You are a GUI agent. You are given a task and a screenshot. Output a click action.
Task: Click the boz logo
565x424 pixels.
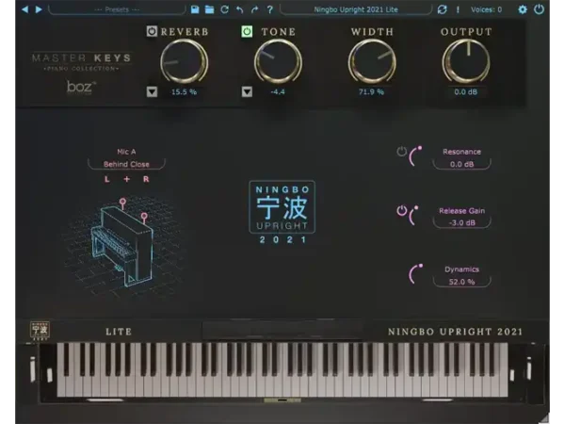[x=81, y=88]
